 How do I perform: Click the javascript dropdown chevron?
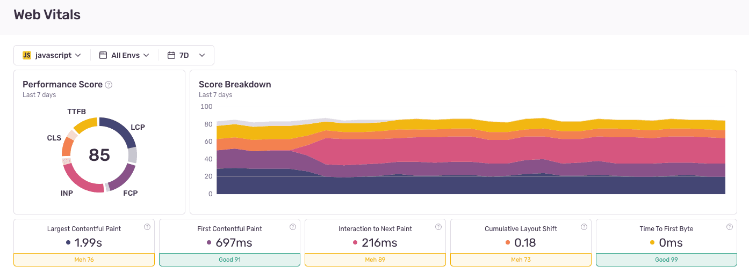[78, 55]
